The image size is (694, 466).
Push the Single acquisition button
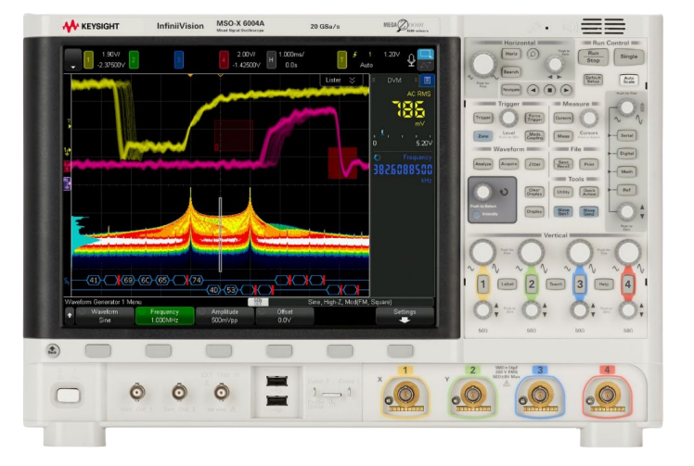click(x=629, y=57)
